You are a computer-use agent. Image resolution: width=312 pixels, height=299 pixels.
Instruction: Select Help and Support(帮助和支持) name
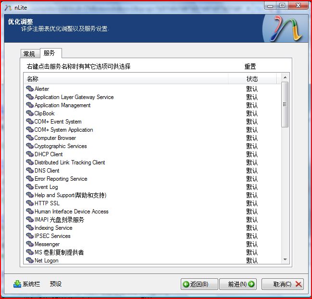pyautogui.click(x=71, y=195)
